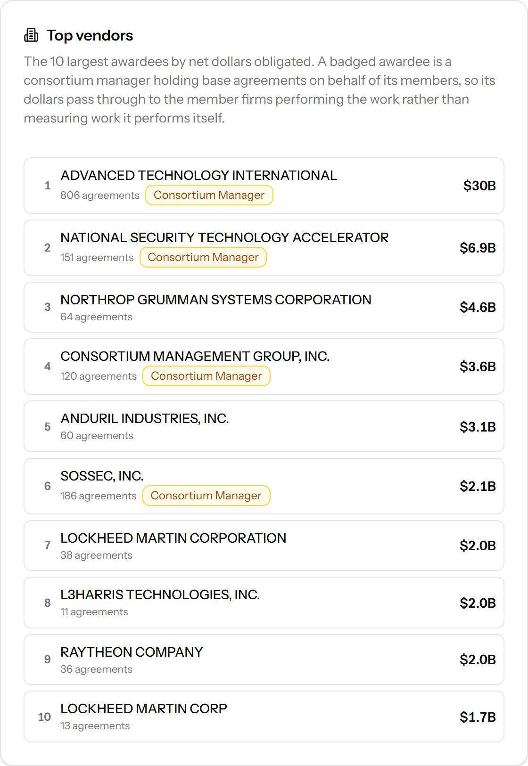The image size is (528, 766).
Task: Click the Top vendors heading
Action: 90,35
